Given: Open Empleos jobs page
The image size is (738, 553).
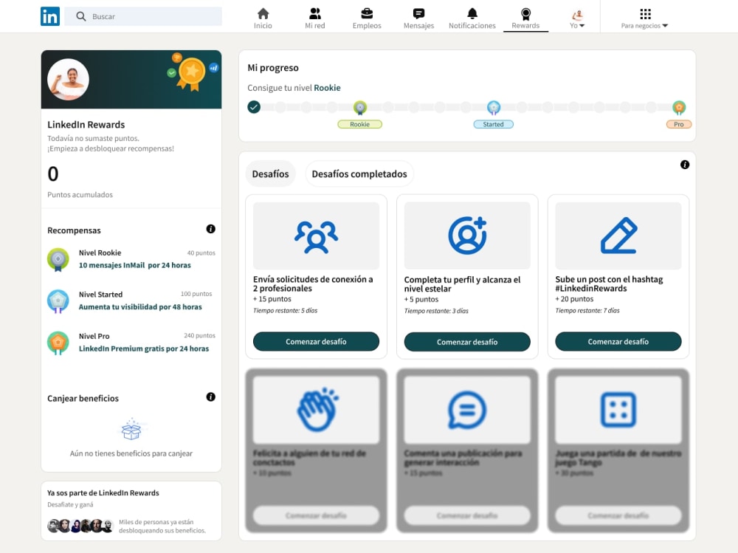Looking at the screenshot, I should pyautogui.click(x=367, y=18).
